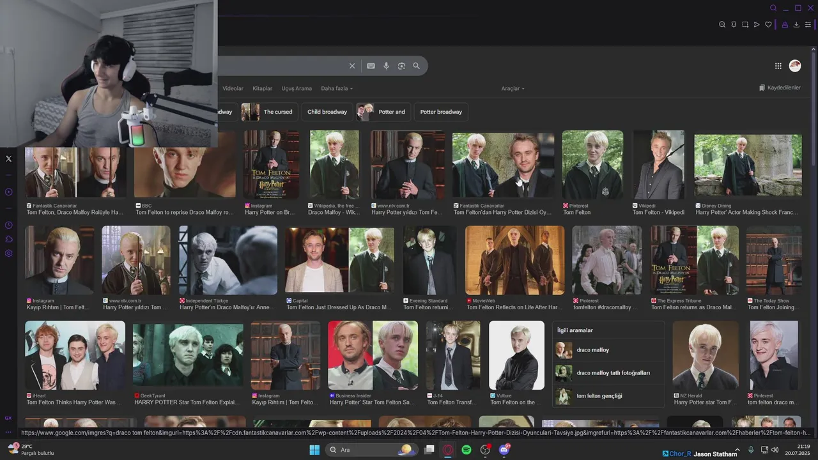818x460 pixels.
Task: Switch to the Uçuş Arama tab
Action: pyautogui.click(x=297, y=88)
